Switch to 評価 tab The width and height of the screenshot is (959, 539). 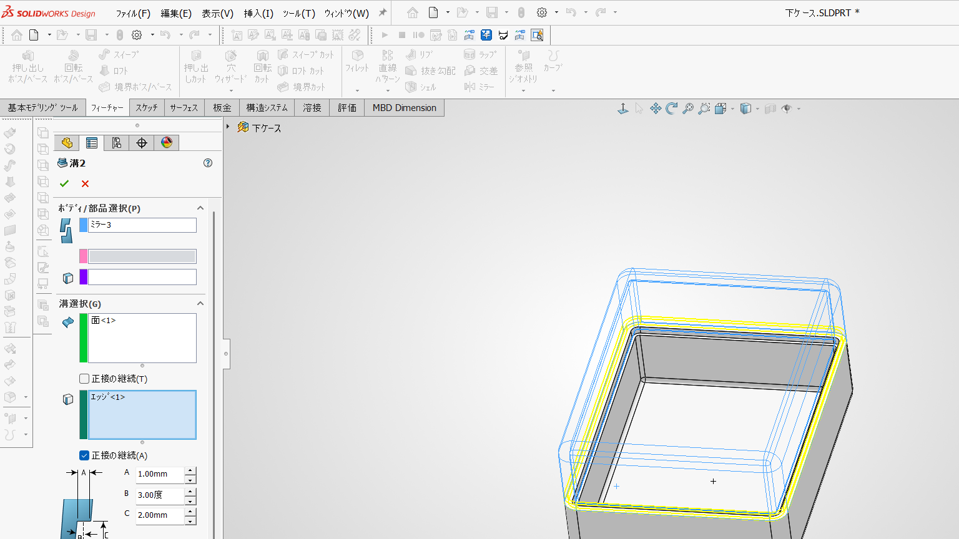pos(347,108)
